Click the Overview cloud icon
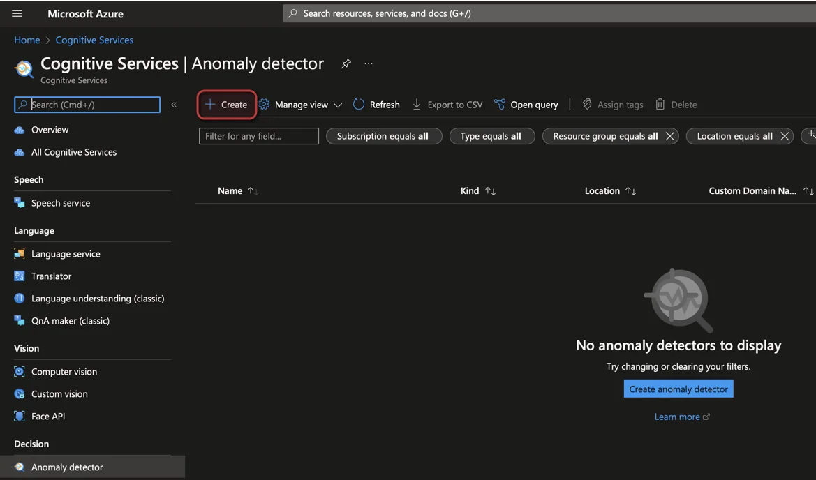 point(20,130)
